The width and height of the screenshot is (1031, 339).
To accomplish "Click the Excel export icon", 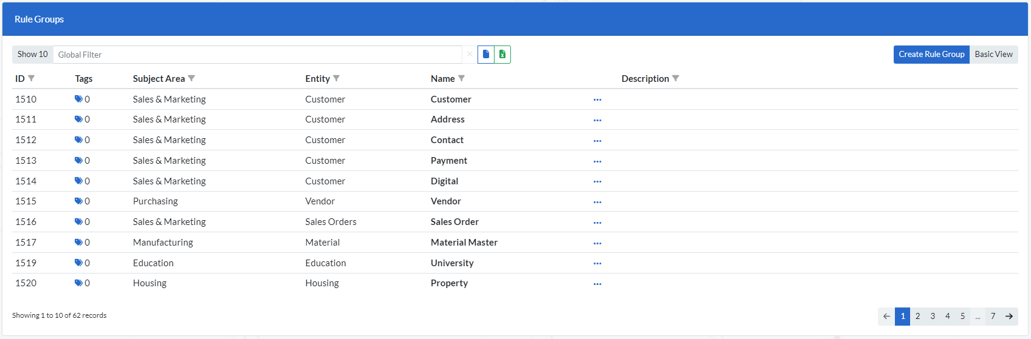I will 502,55.
